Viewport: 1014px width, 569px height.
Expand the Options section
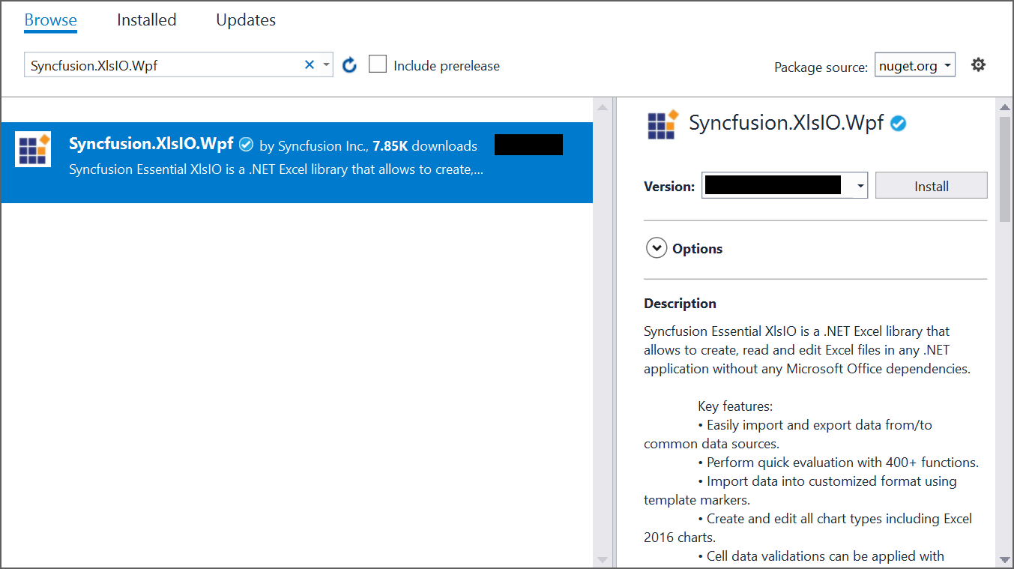point(657,248)
